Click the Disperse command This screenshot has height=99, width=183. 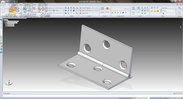click(95, 11)
